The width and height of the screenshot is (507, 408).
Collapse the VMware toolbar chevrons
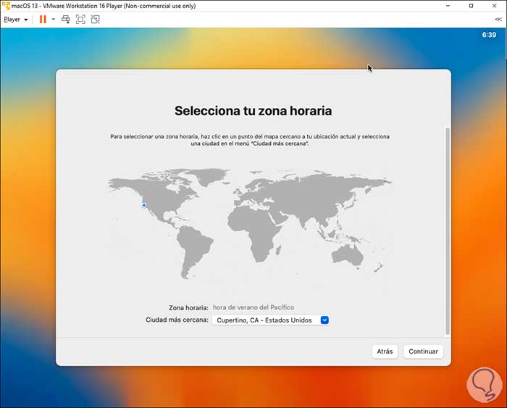[498, 20]
